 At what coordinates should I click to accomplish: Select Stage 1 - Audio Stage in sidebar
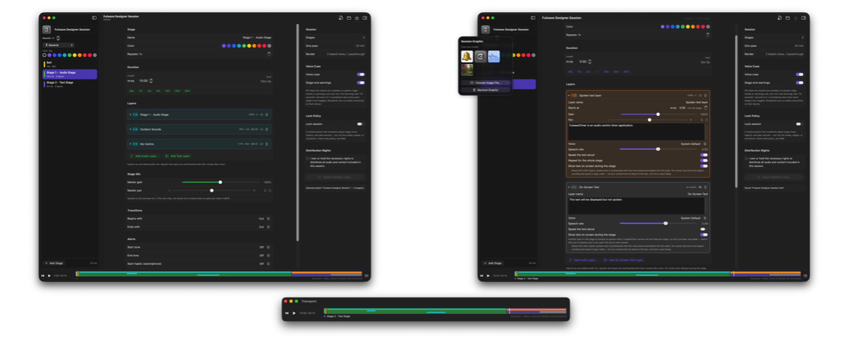tap(70, 74)
